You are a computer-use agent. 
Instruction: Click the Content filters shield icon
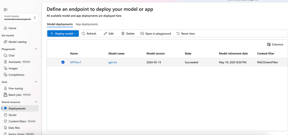coord(5,121)
